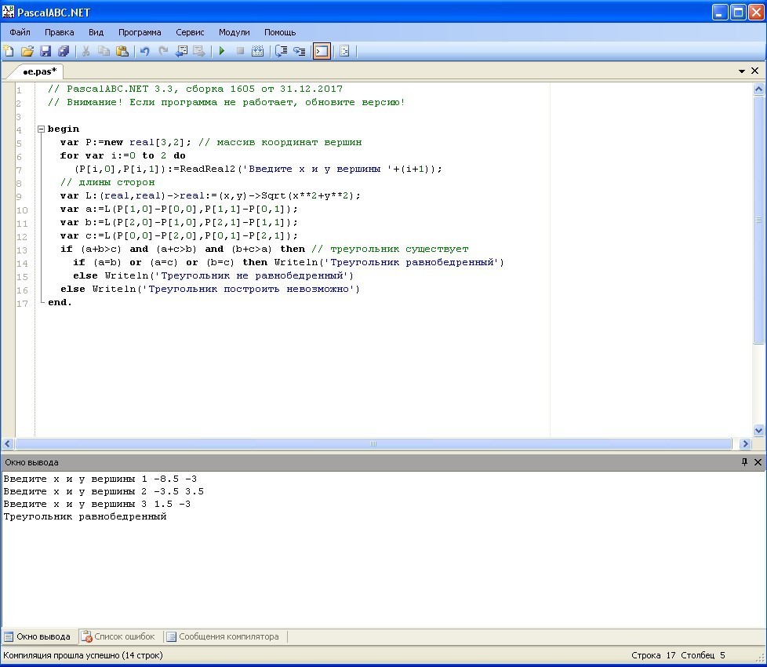Screen dimensions: 767x667
Task: Close the output window panel
Action: (758, 462)
